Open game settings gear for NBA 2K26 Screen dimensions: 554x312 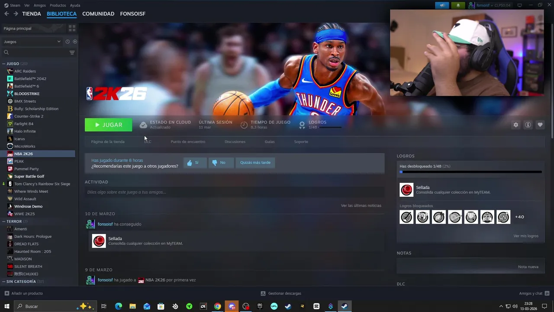515,125
